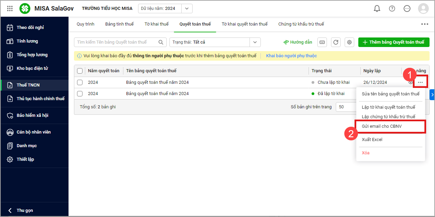This screenshot has width=435, height=217.
Task: Open the 'Khai báo người phụ thuộc' link
Action: (291, 56)
